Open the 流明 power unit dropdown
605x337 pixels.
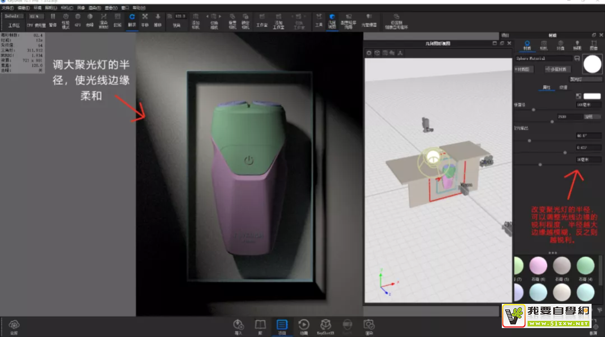pyautogui.click(x=592, y=117)
